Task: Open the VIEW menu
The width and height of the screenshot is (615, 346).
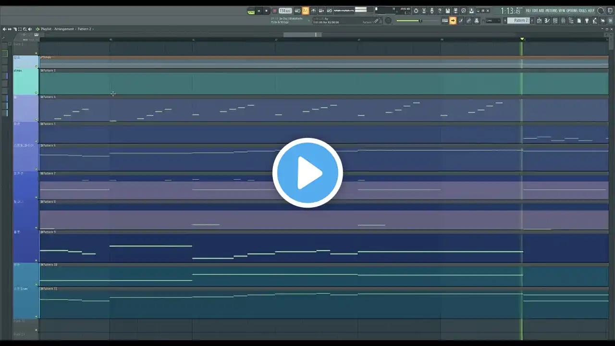Action: tap(562, 11)
